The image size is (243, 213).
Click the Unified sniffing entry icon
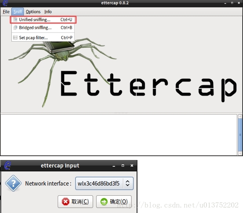pos(15,20)
